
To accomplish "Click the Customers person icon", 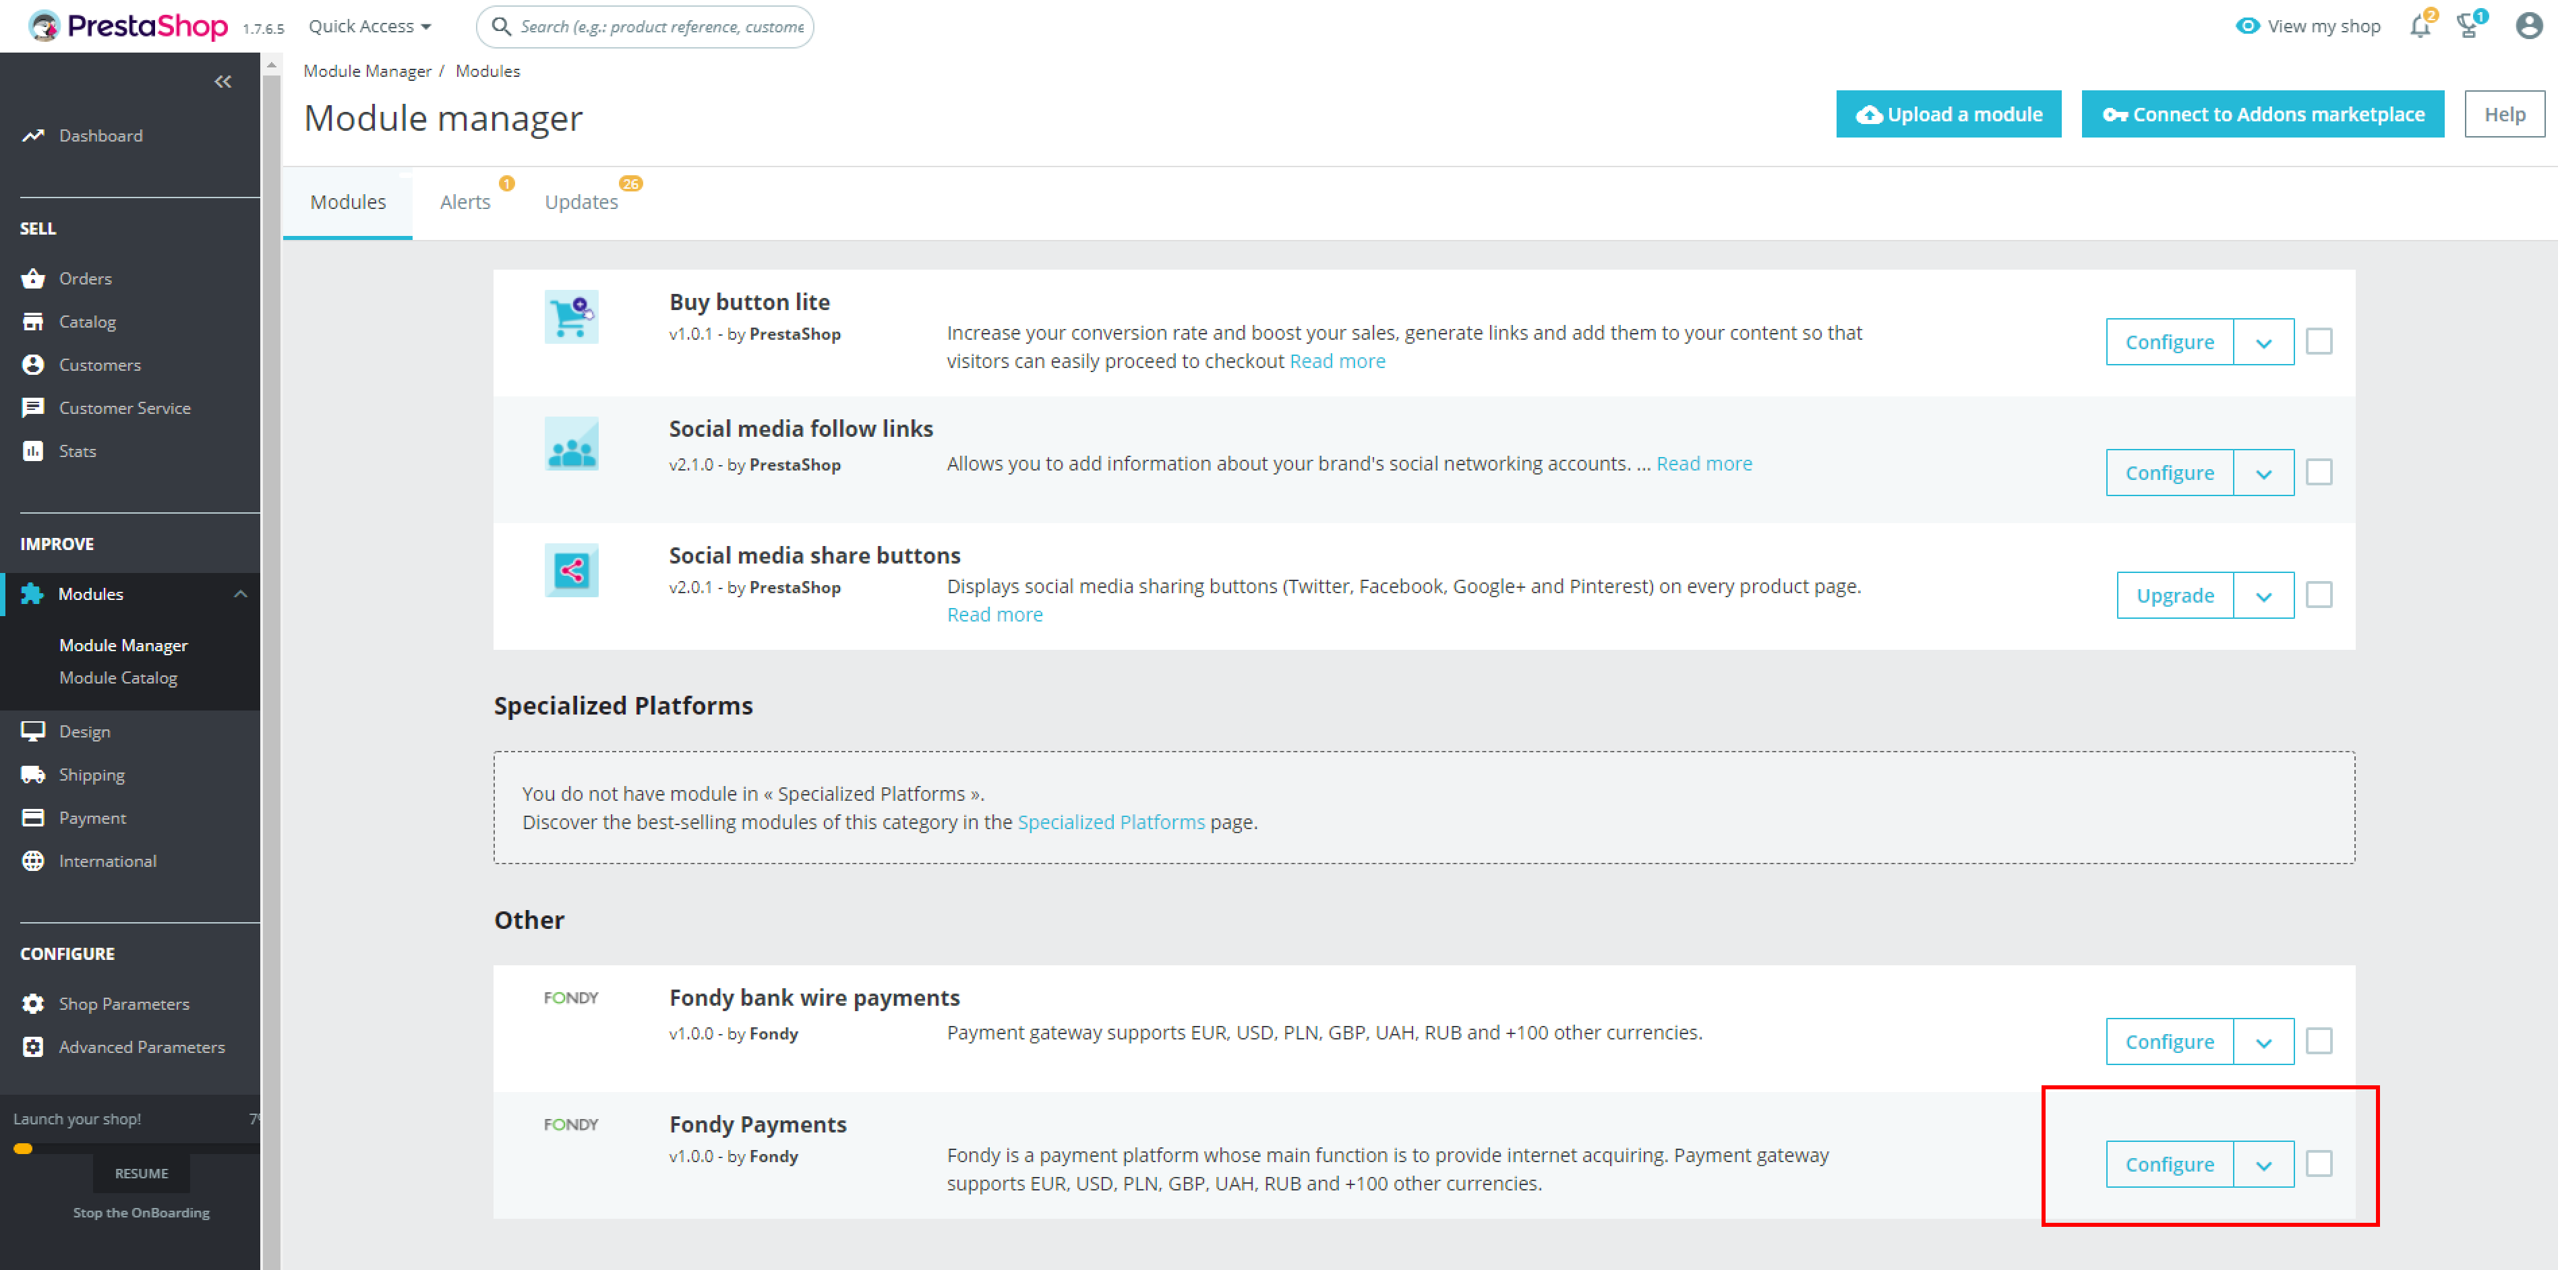I will 33,365.
